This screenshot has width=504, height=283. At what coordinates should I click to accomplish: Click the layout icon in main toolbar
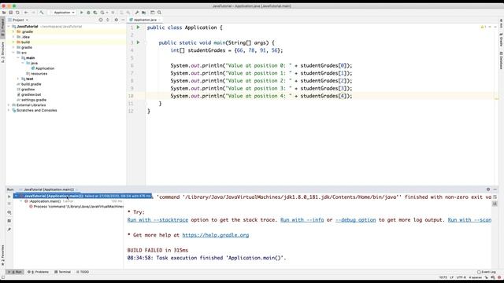[152, 13]
